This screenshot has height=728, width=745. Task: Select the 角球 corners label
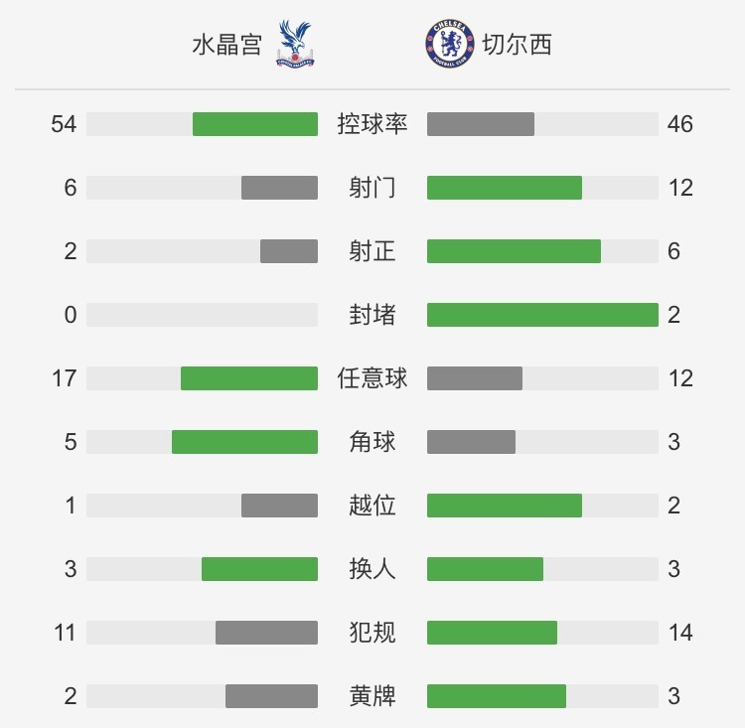pos(372,442)
